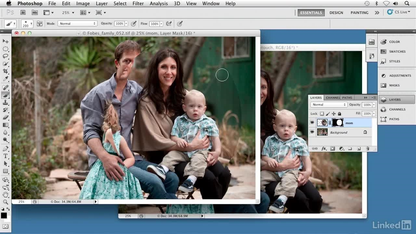Select the Zoom tool in toolbox
416x234 pixels.
pos(6,202)
